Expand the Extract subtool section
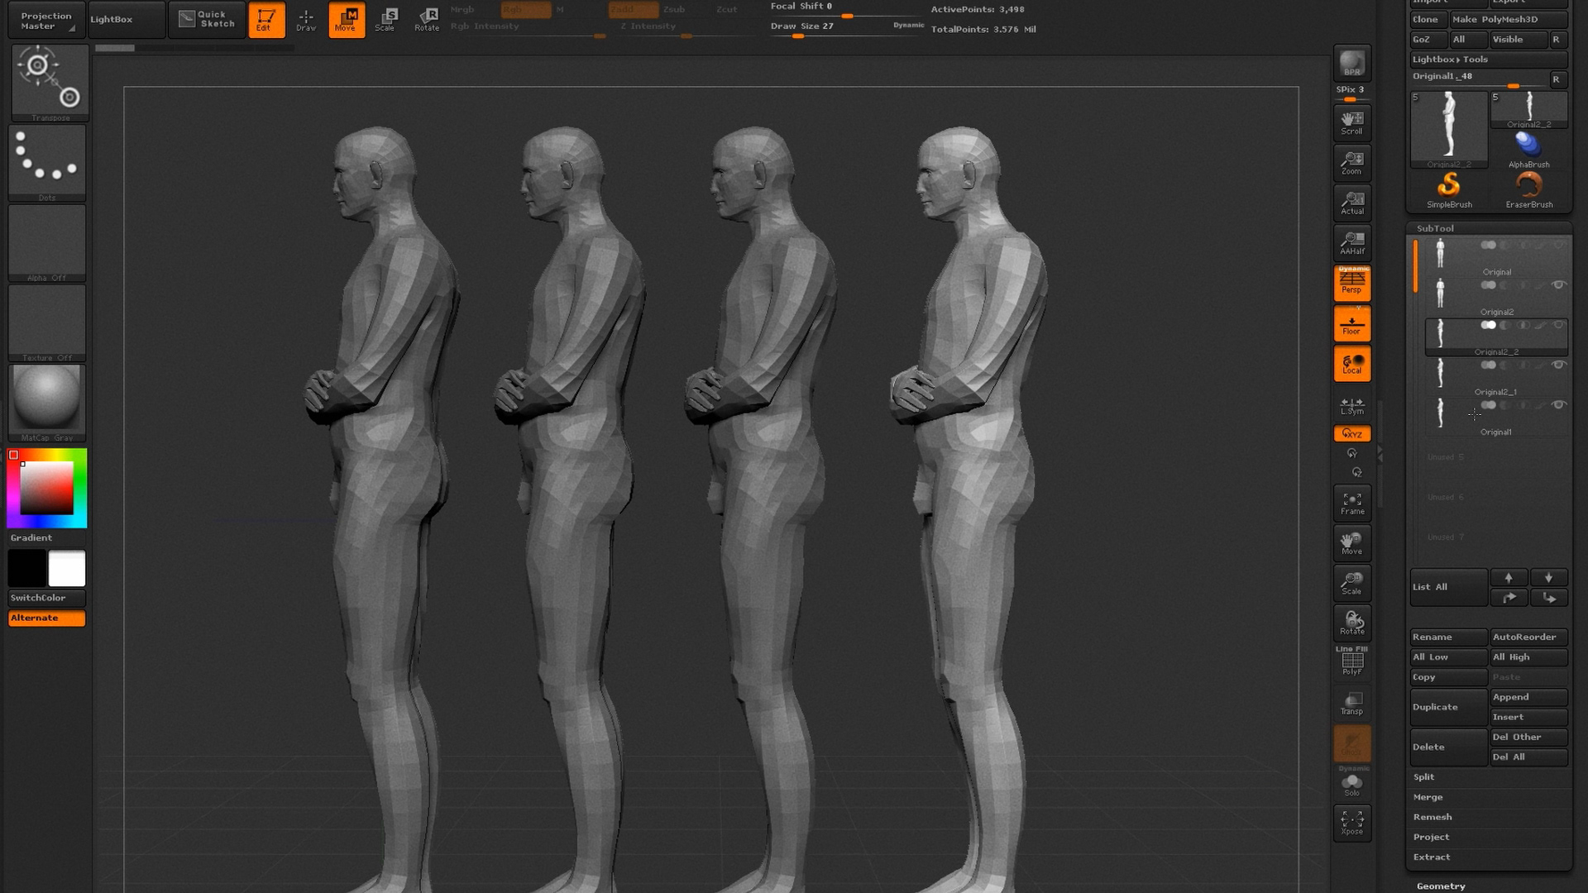Viewport: 1588px width, 893px height. [1432, 857]
